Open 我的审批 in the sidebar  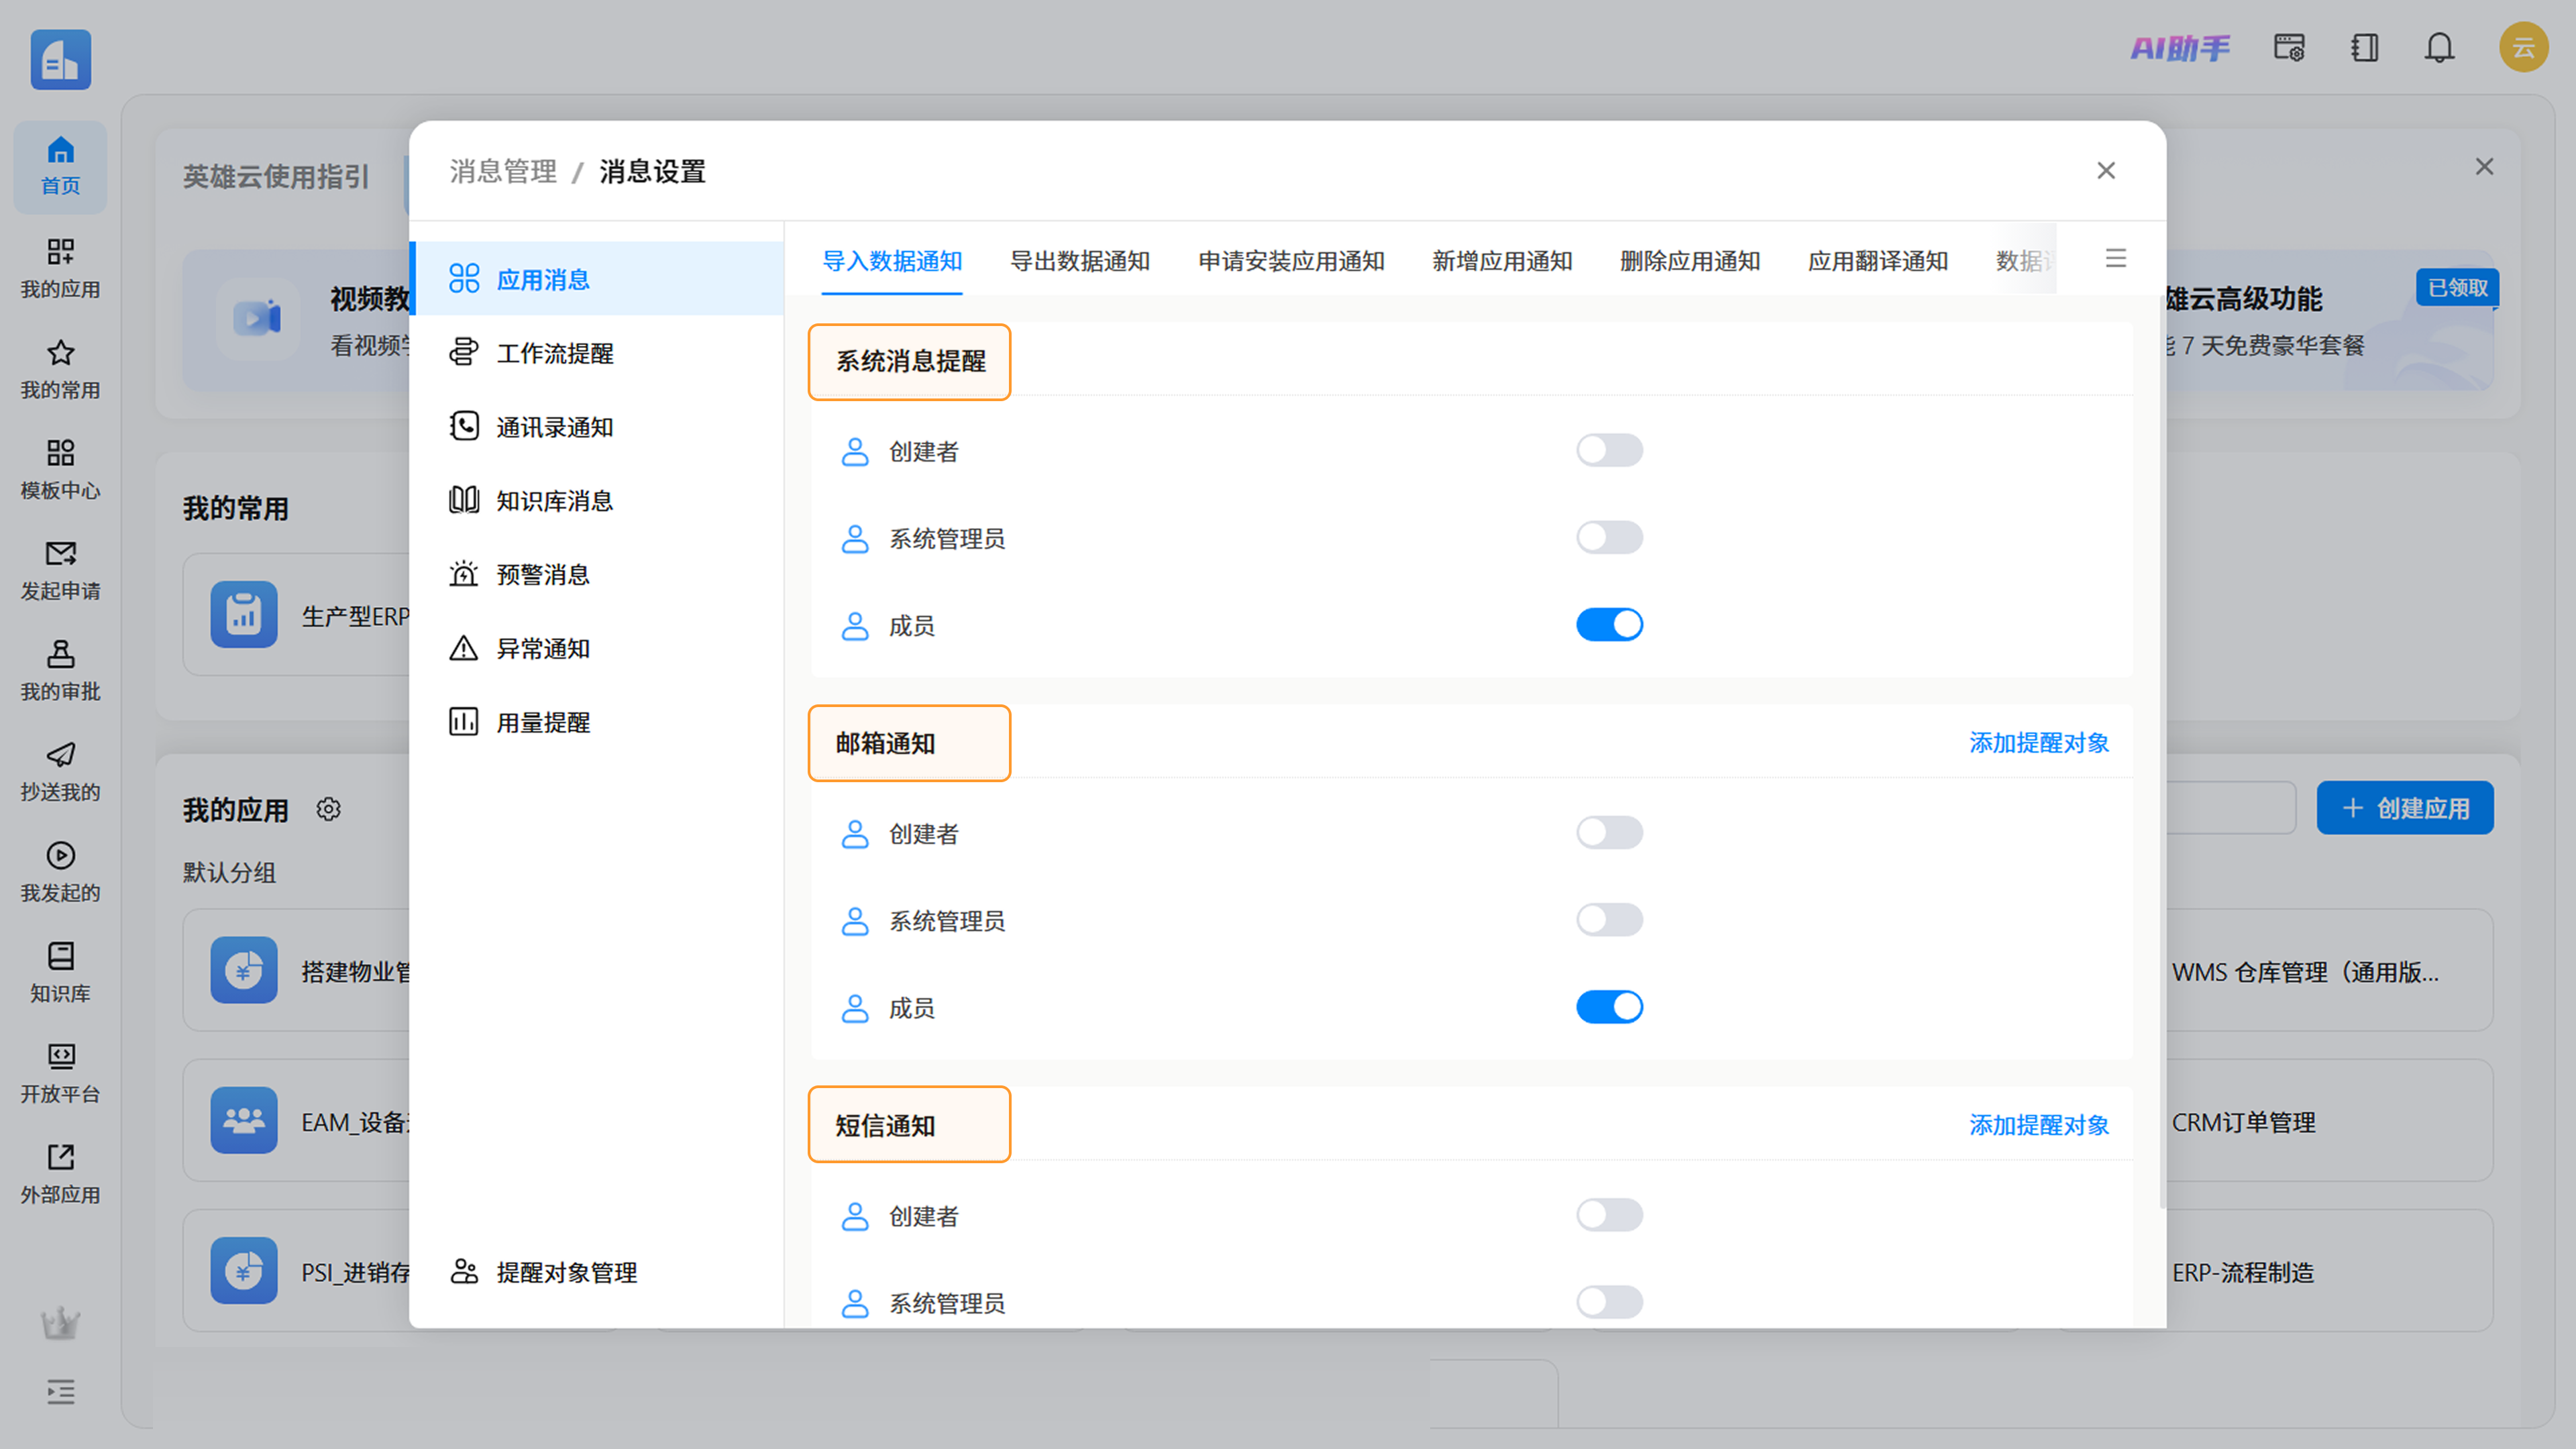coord(60,670)
